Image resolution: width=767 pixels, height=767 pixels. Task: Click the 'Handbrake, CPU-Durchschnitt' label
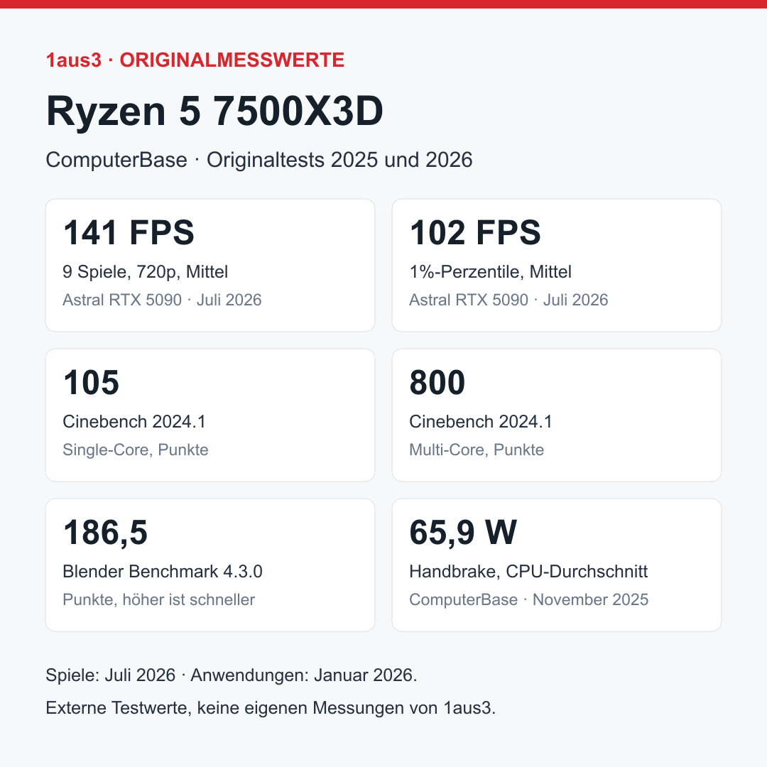tap(528, 572)
